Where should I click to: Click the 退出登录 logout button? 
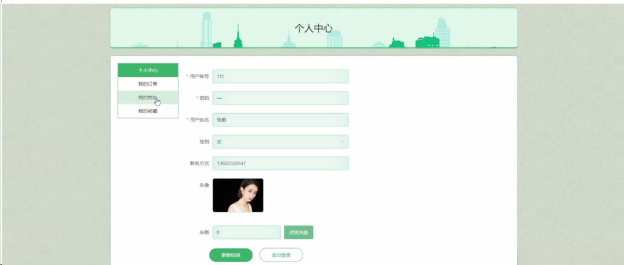281,255
